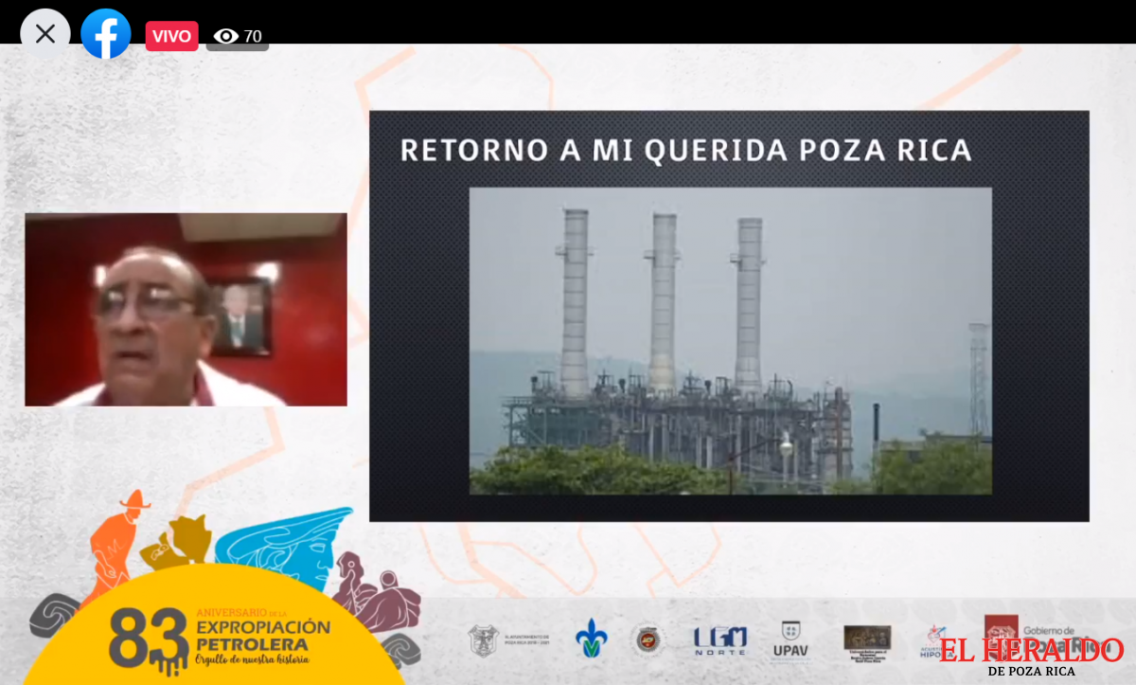
Task: Click the El Heraldo de Poza Rica watermark
Action: tap(1031, 656)
